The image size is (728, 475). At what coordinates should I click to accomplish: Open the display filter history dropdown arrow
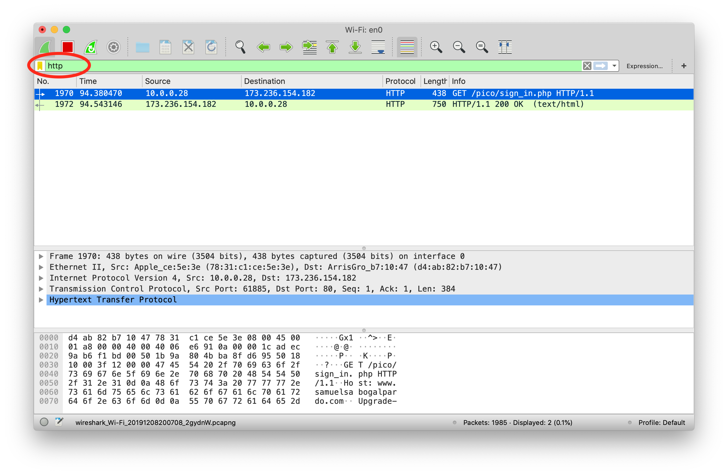pos(614,66)
